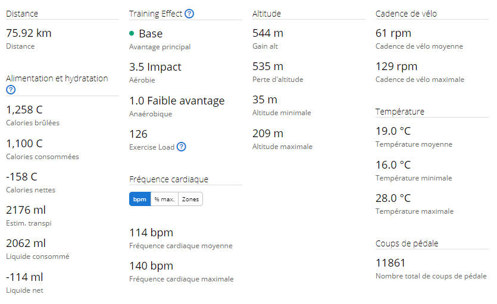Switch heart rate to % max.
The image size is (497, 304).
pos(164,199)
